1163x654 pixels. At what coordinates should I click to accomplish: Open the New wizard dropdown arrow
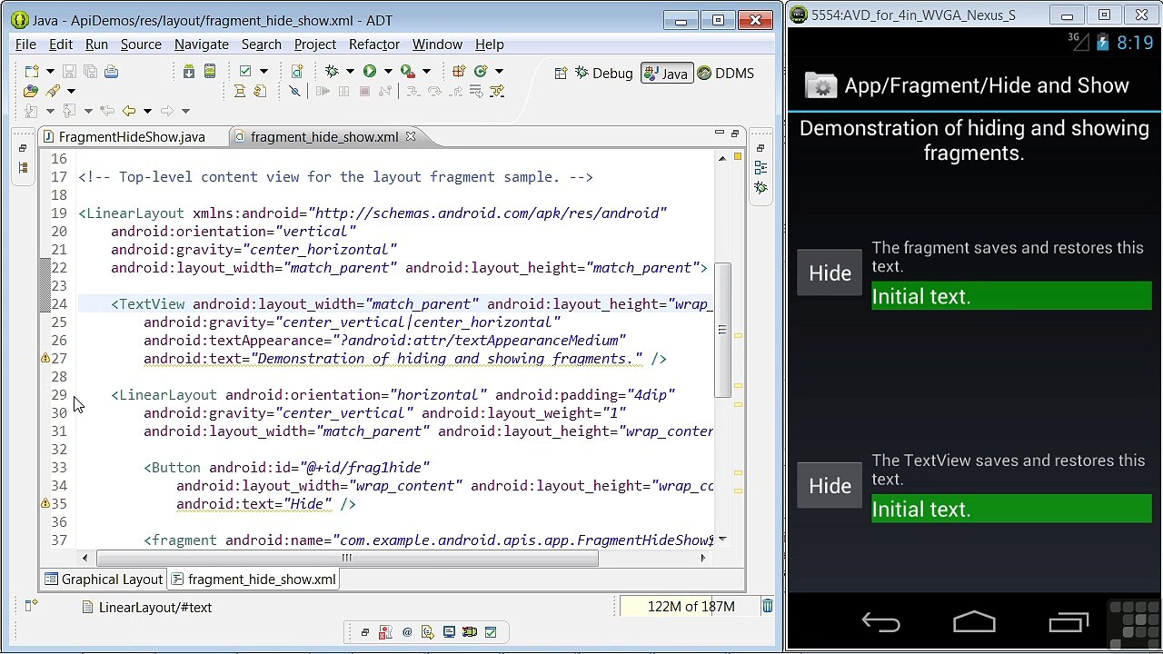coord(50,72)
